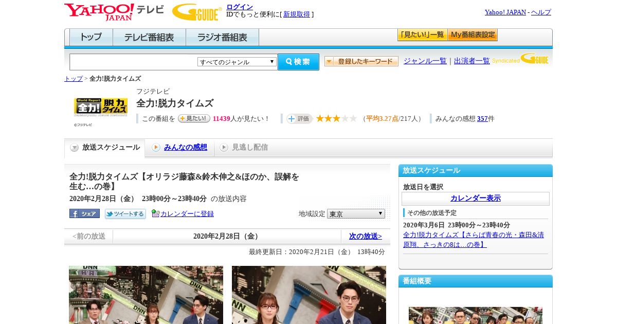Click the G-GUIDE logo in header
617x324 pixels.
(197, 12)
